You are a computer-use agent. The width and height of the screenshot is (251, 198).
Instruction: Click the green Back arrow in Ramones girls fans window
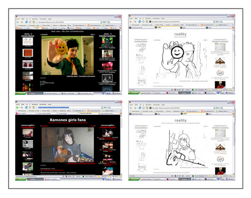point(17,107)
